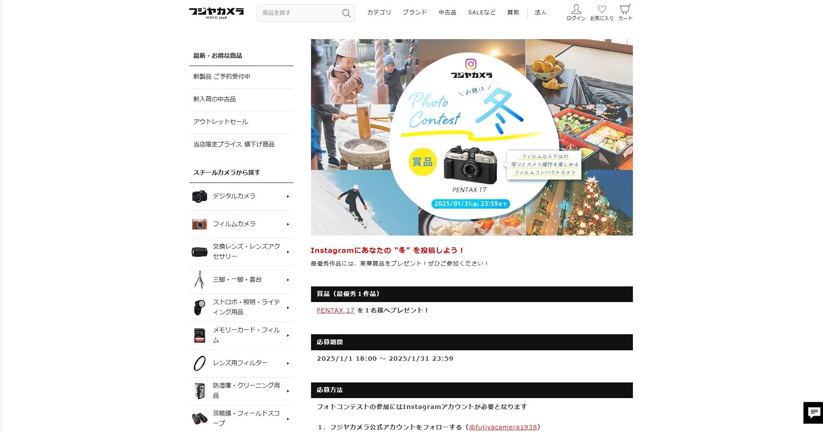This screenshot has width=823, height=432.
Task: Expand フィルムカメラ submenu arrow
Action: 288,224
